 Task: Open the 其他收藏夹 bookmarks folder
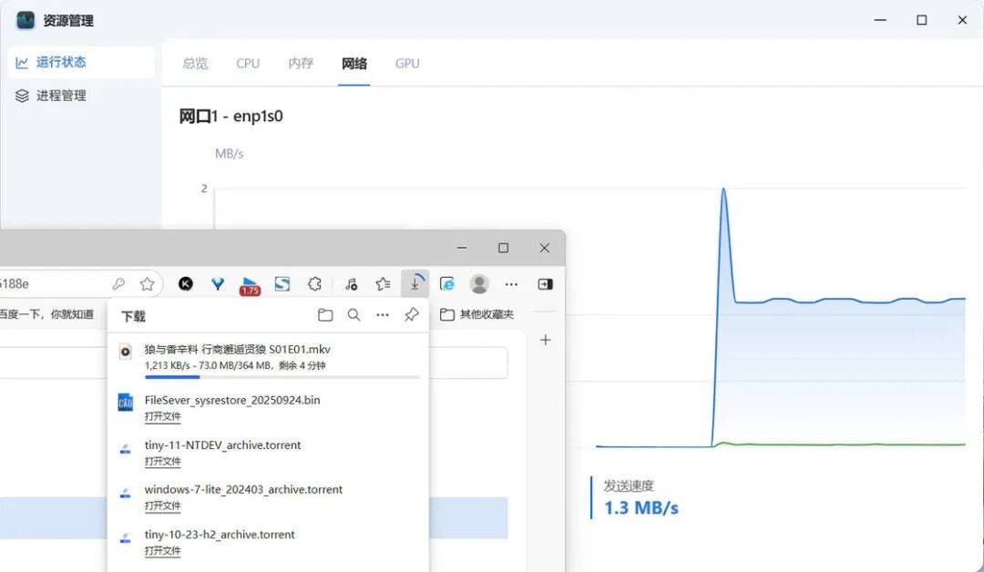pos(477,314)
